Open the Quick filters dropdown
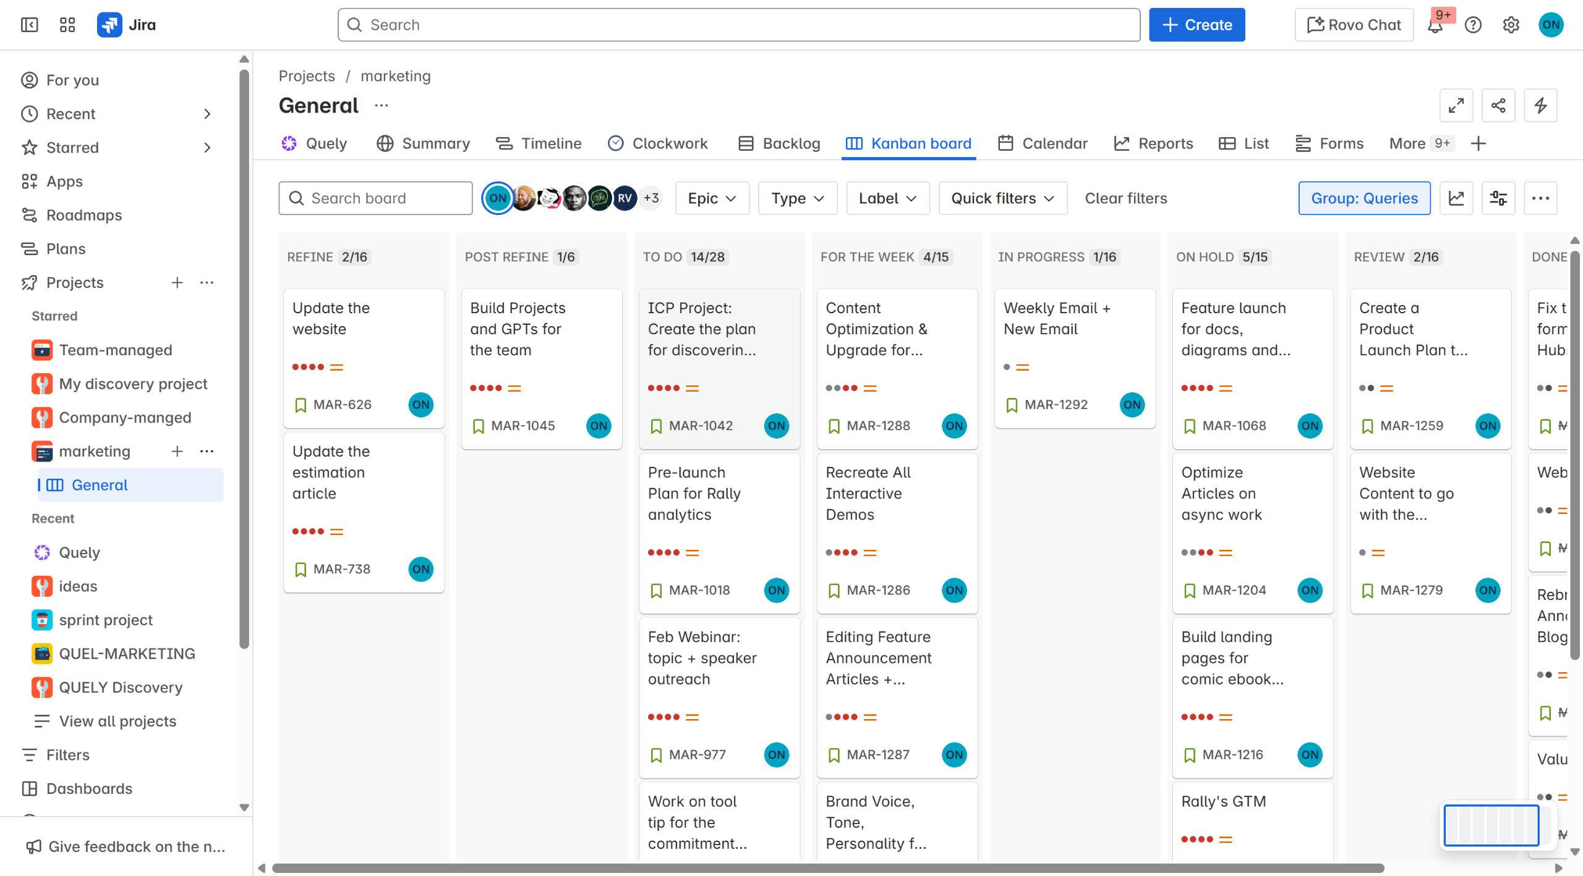The width and height of the screenshot is (1583, 876). pos(1002,198)
